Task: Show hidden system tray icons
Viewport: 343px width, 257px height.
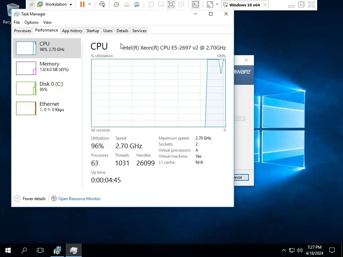Action: 283,250
